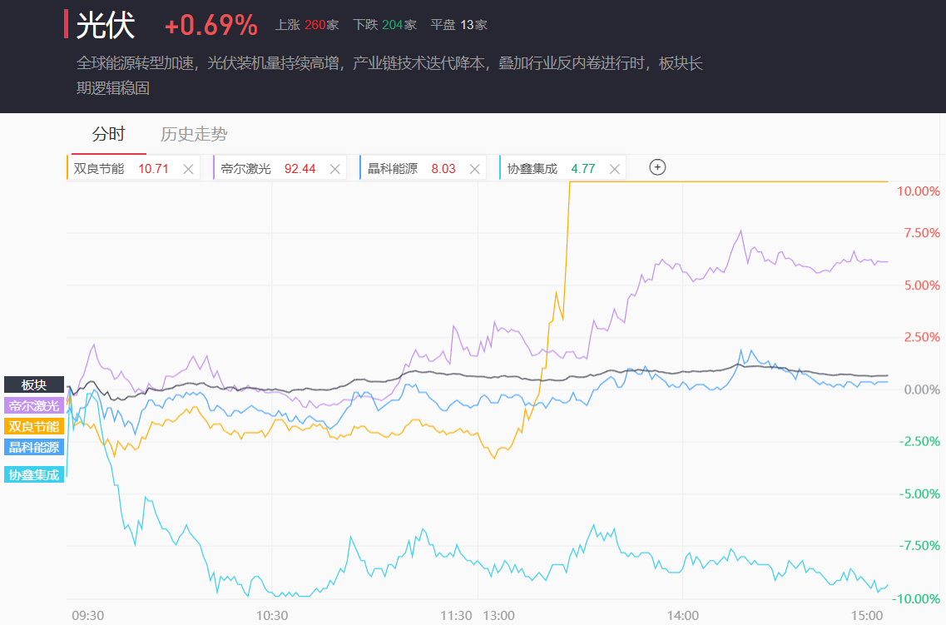Toggle the blue 晶科能源 legend label
The image size is (946, 625).
tap(34, 447)
